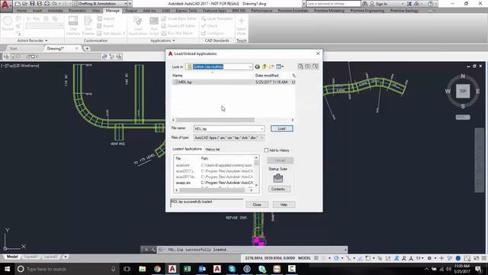Switch to the Start file tab
Viewport: 488px width, 275px height.
(13, 48)
